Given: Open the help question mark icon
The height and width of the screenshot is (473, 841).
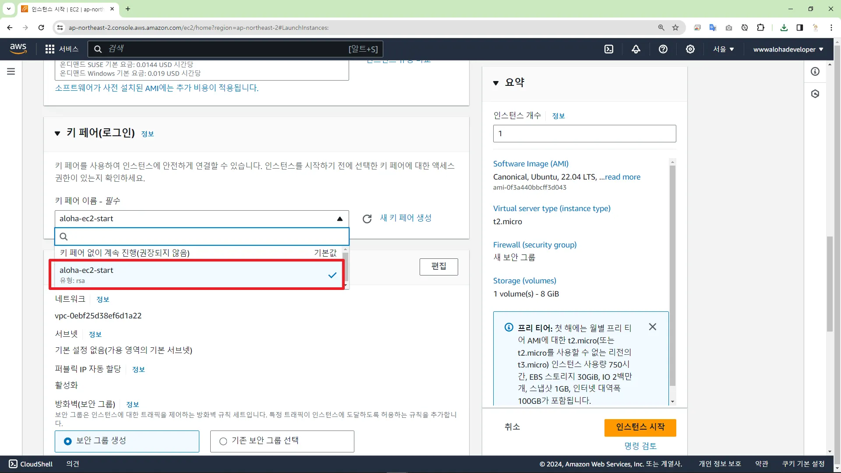Looking at the screenshot, I should click(663, 49).
